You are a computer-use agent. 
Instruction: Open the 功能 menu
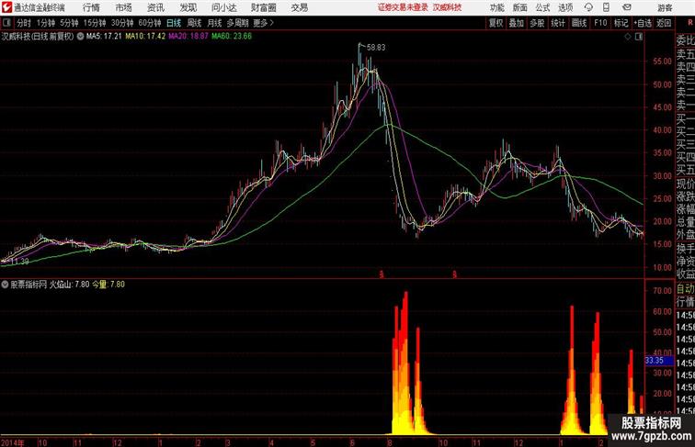coord(496,7)
